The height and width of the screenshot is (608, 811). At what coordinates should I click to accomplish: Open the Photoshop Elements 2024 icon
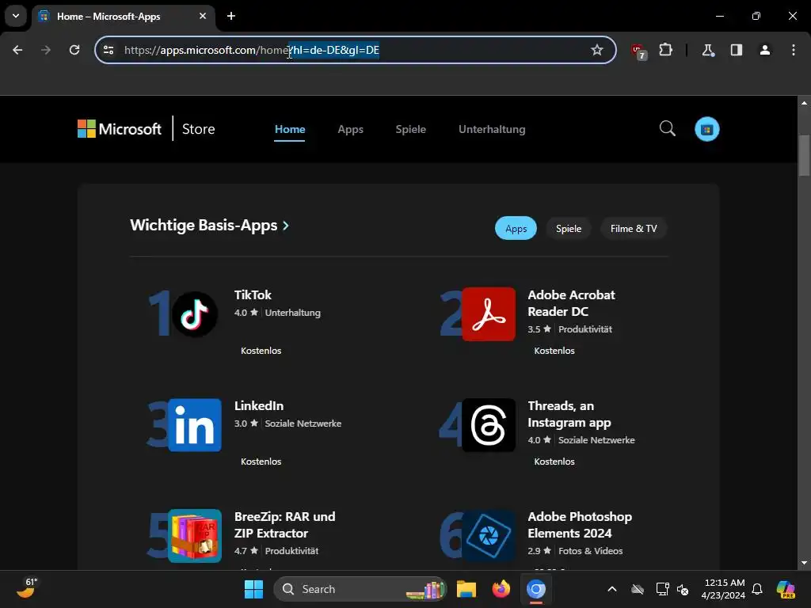pyautogui.click(x=489, y=536)
